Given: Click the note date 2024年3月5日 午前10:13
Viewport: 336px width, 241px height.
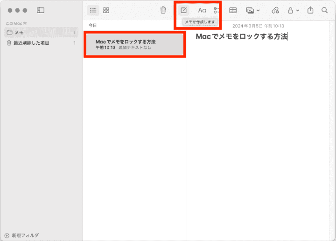Looking at the screenshot, I should [x=258, y=26].
